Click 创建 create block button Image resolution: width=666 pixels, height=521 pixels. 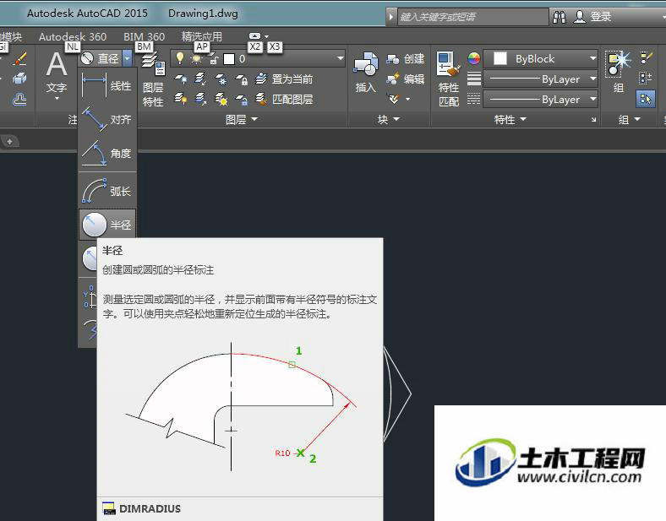[405, 58]
